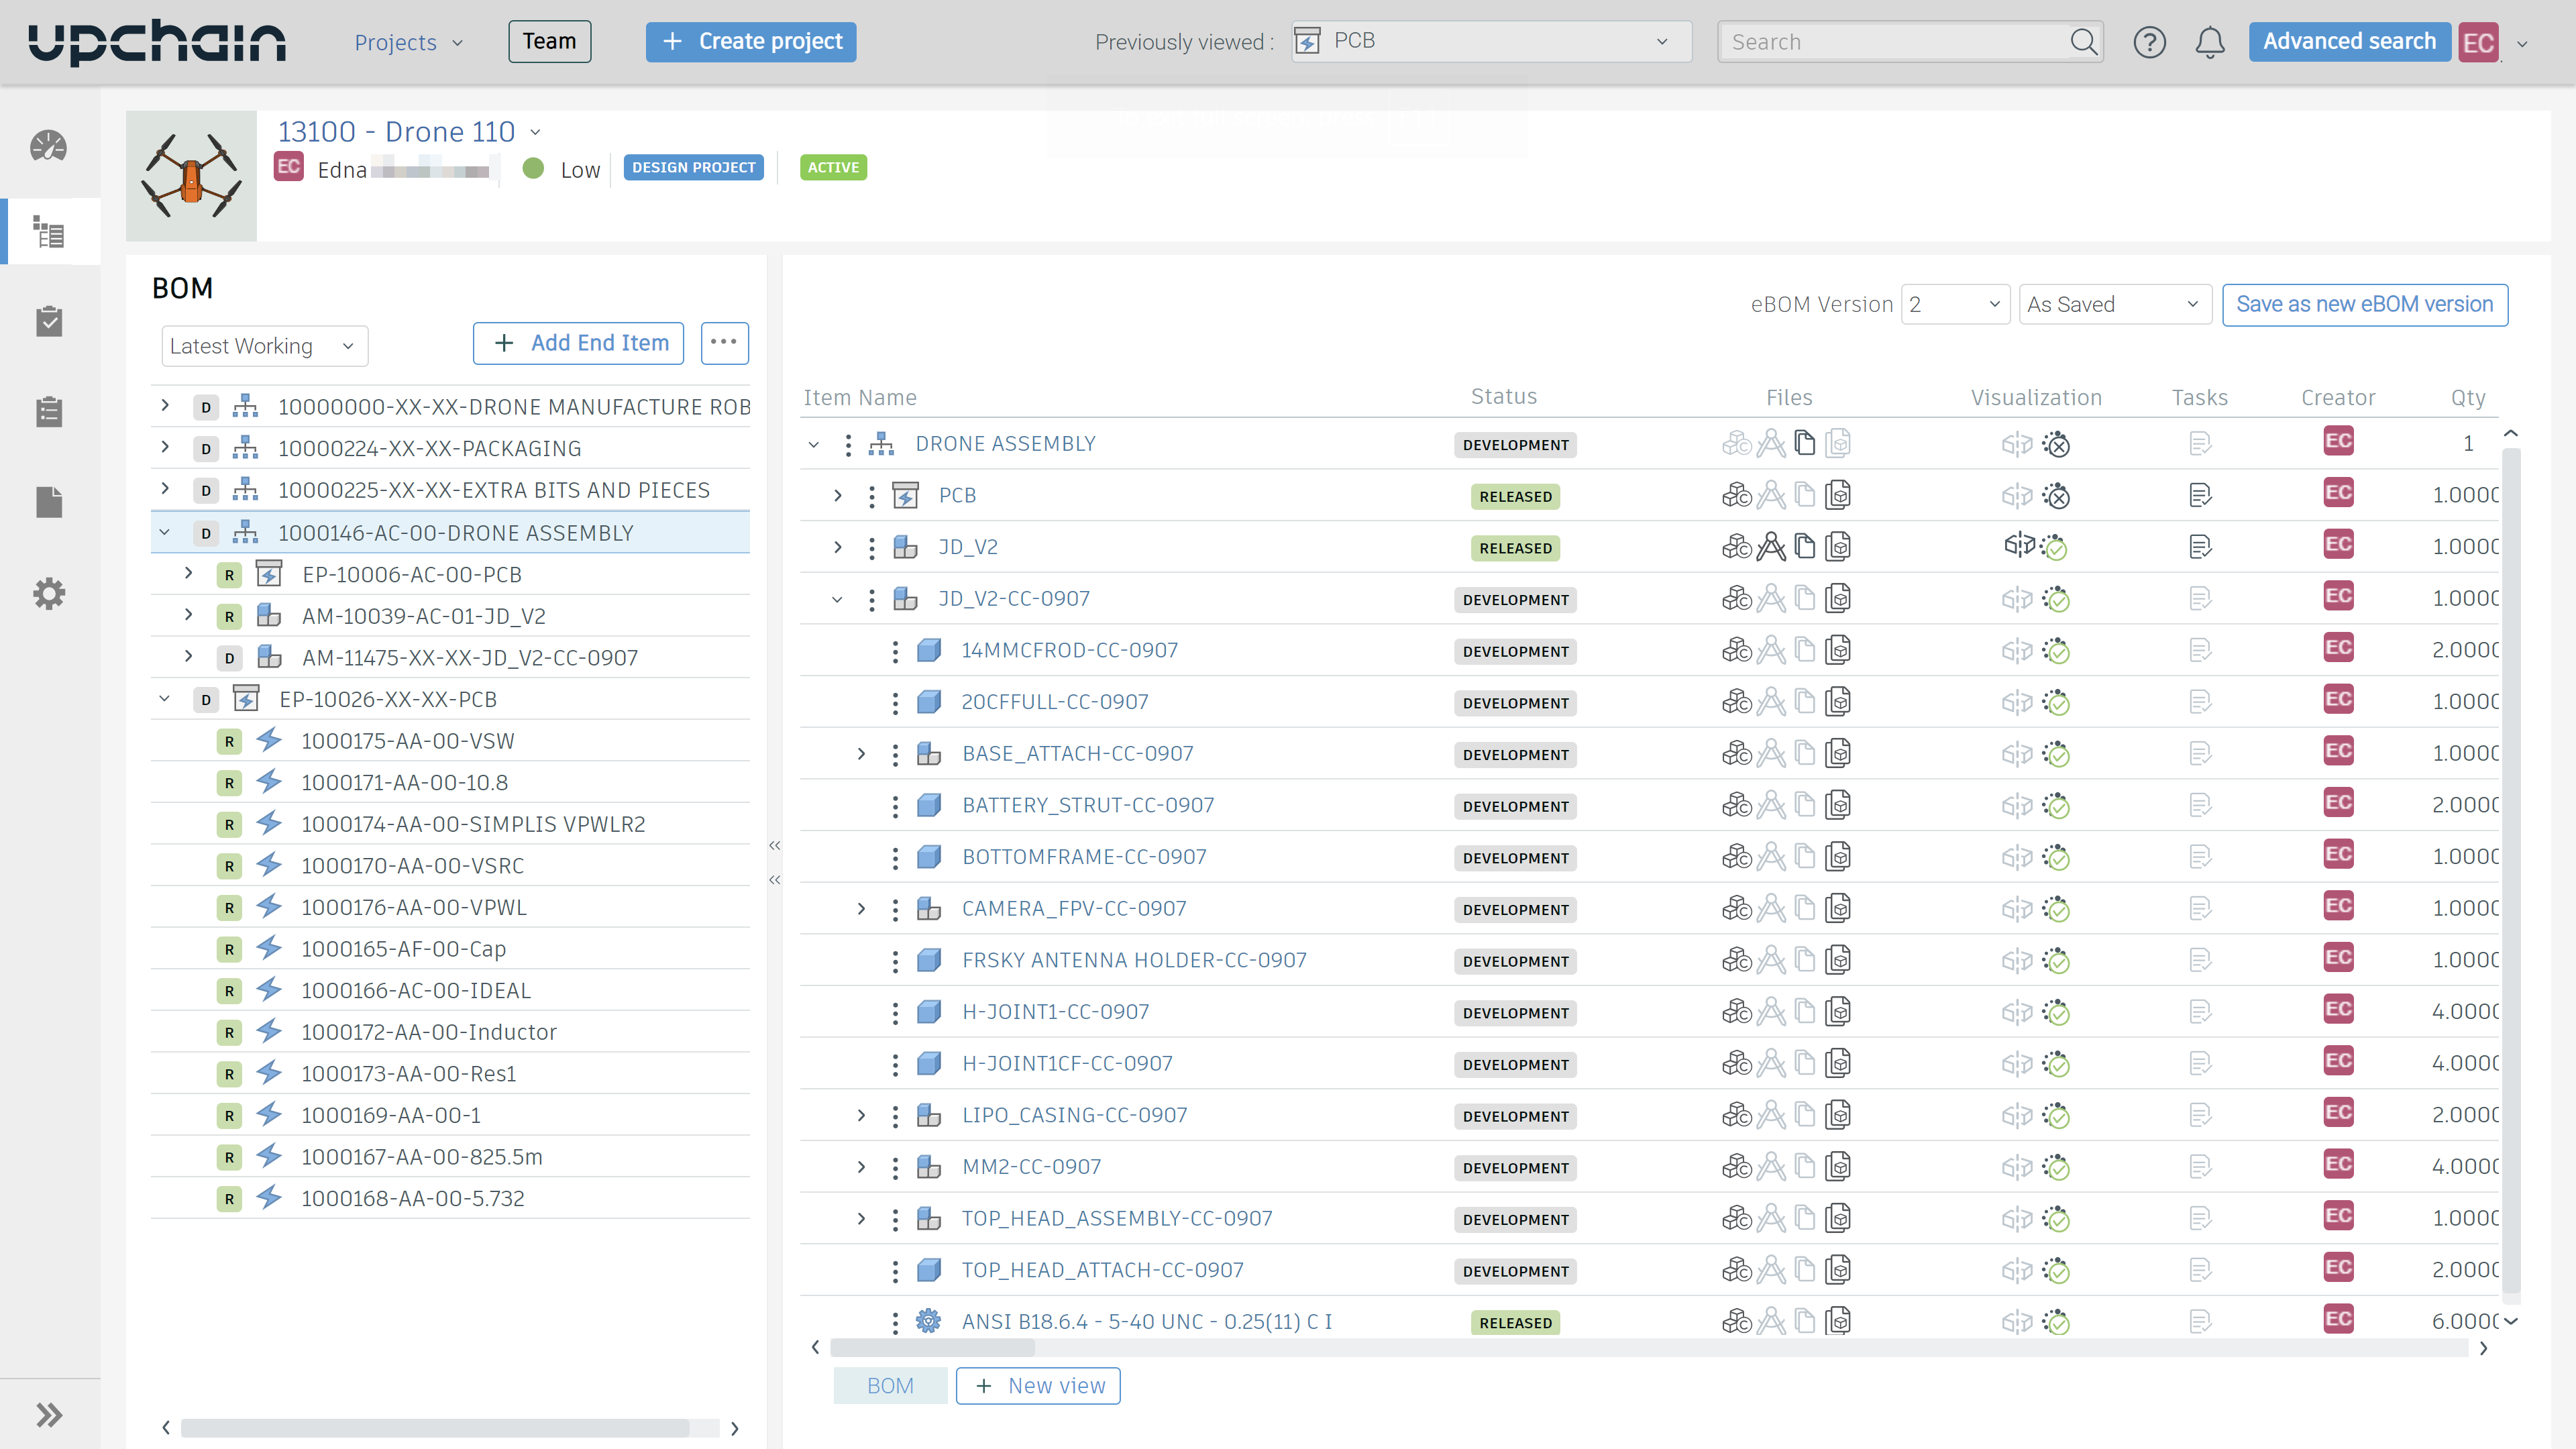Open drawing compass icon in JD_V2 row
The height and width of the screenshot is (1449, 2576).
coord(1771,547)
